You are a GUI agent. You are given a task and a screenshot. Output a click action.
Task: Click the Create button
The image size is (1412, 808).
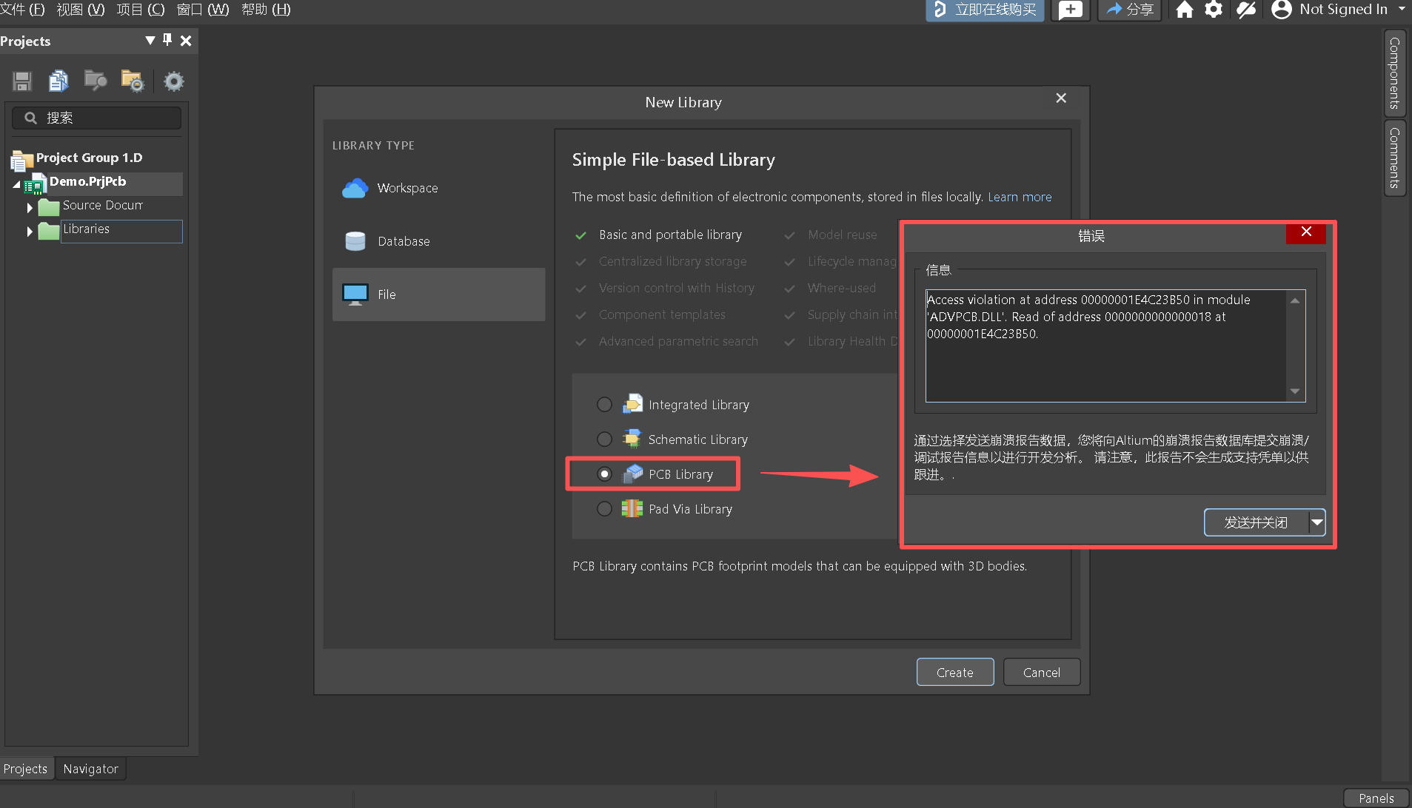(955, 673)
